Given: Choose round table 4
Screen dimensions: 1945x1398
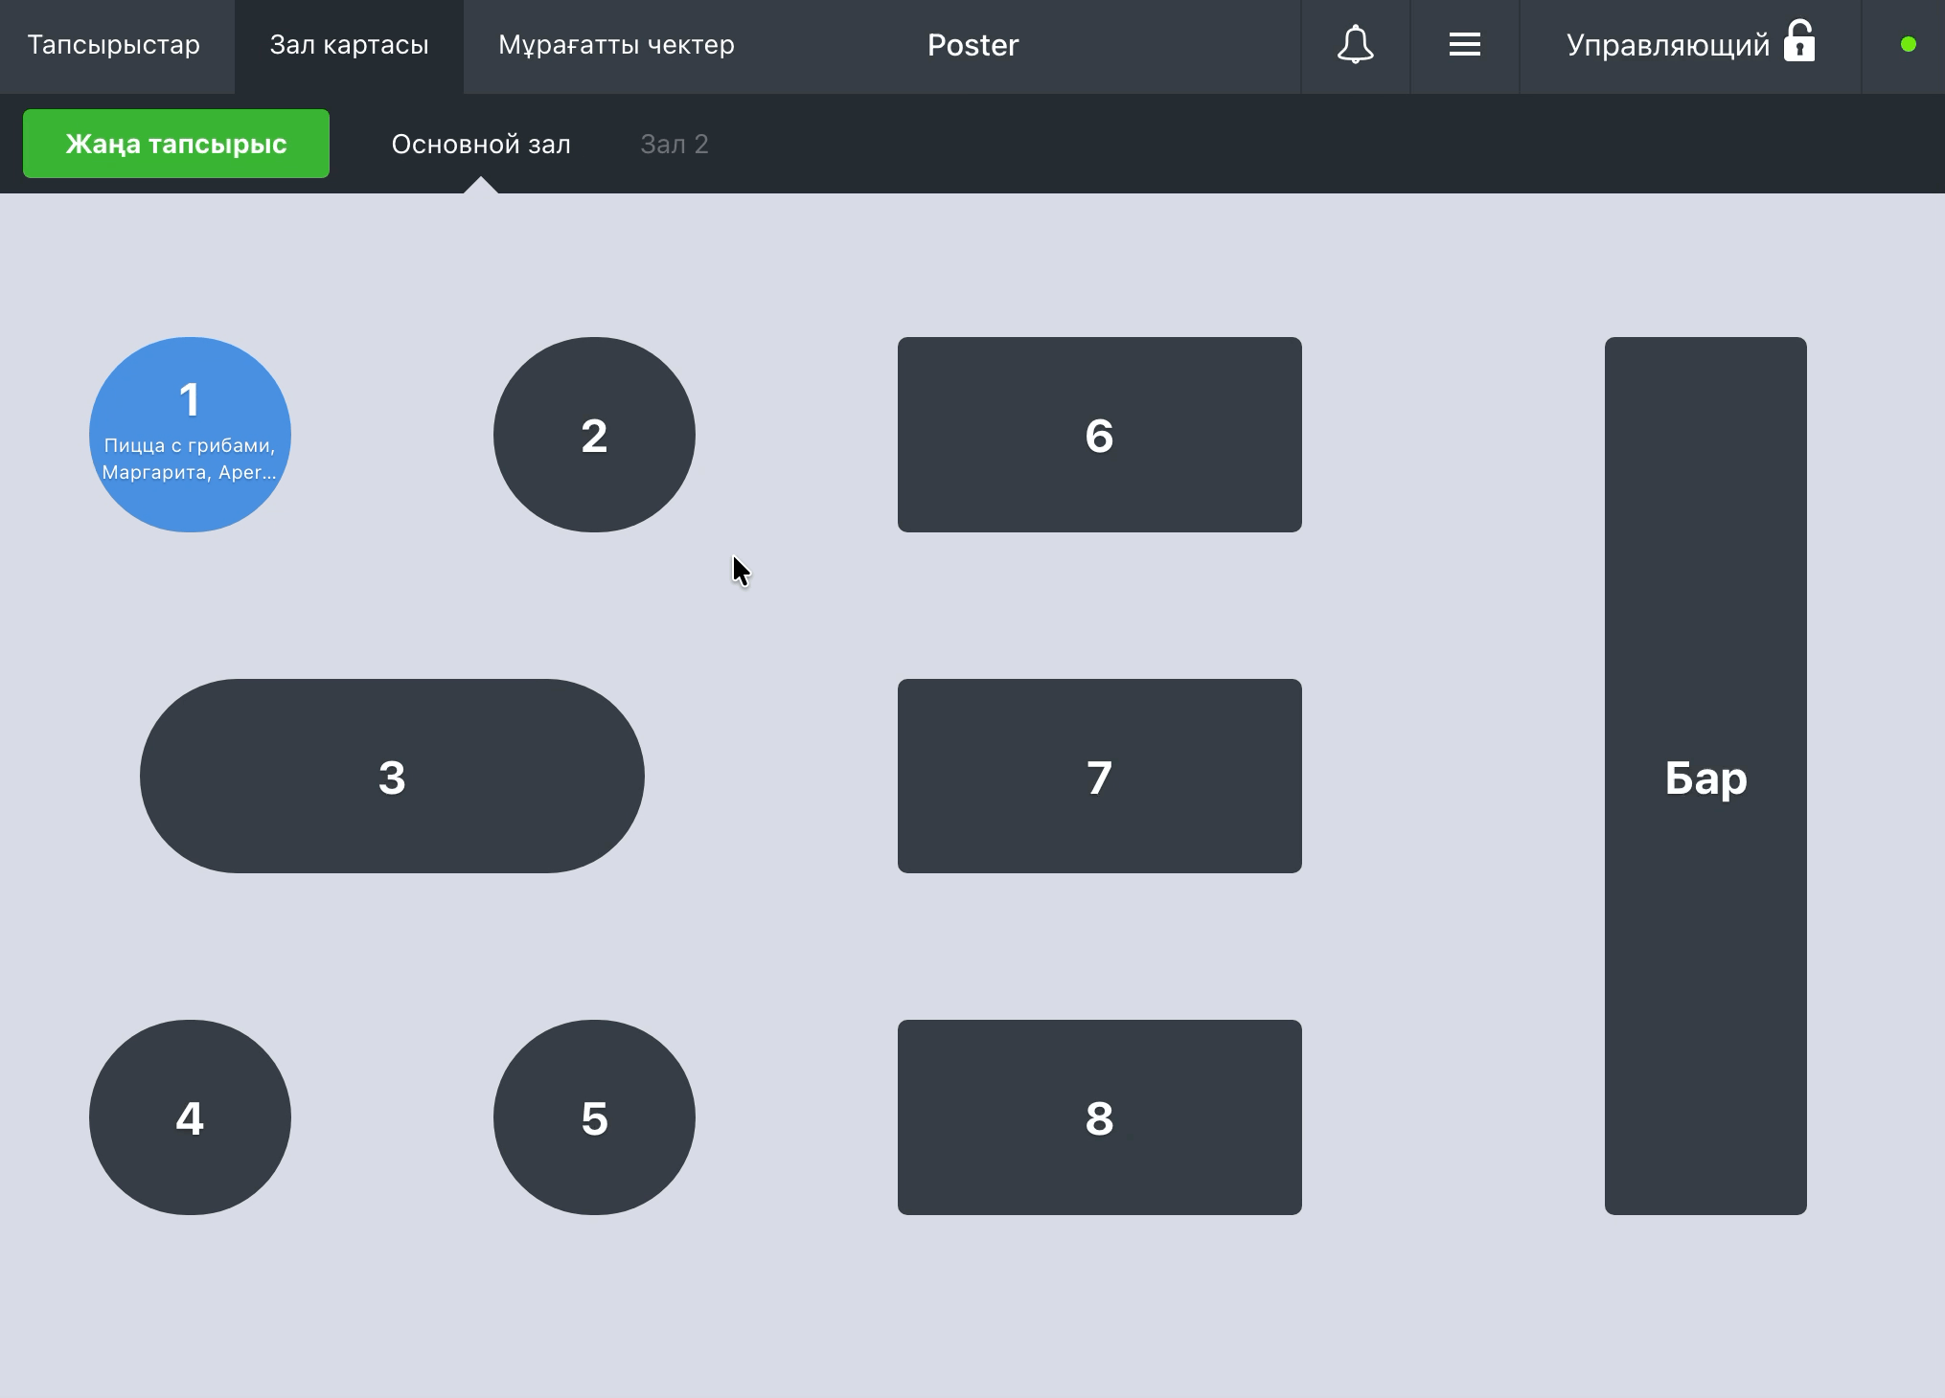Looking at the screenshot, I should [190, 1117].
